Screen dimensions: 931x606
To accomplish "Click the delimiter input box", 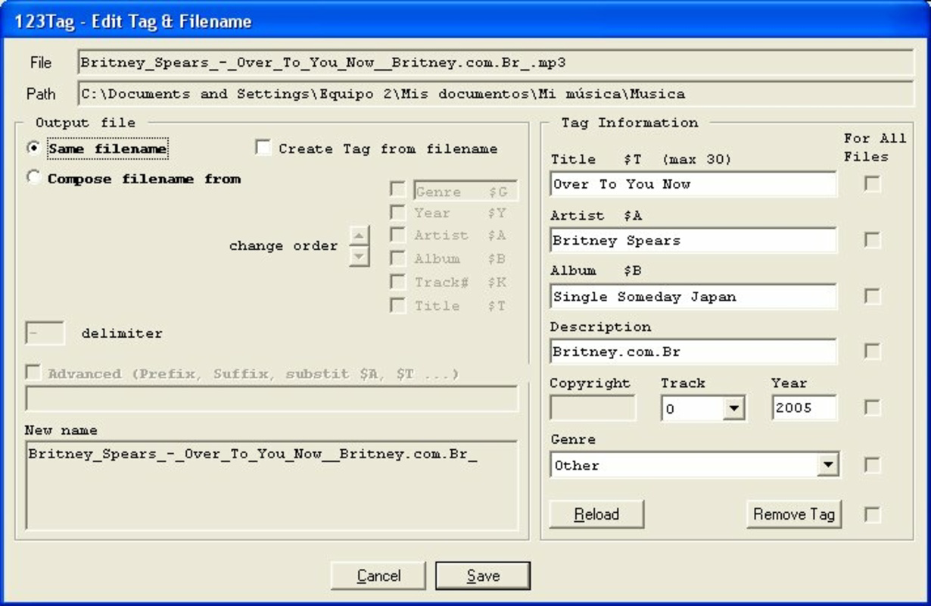I will click(x=45, y=333).
